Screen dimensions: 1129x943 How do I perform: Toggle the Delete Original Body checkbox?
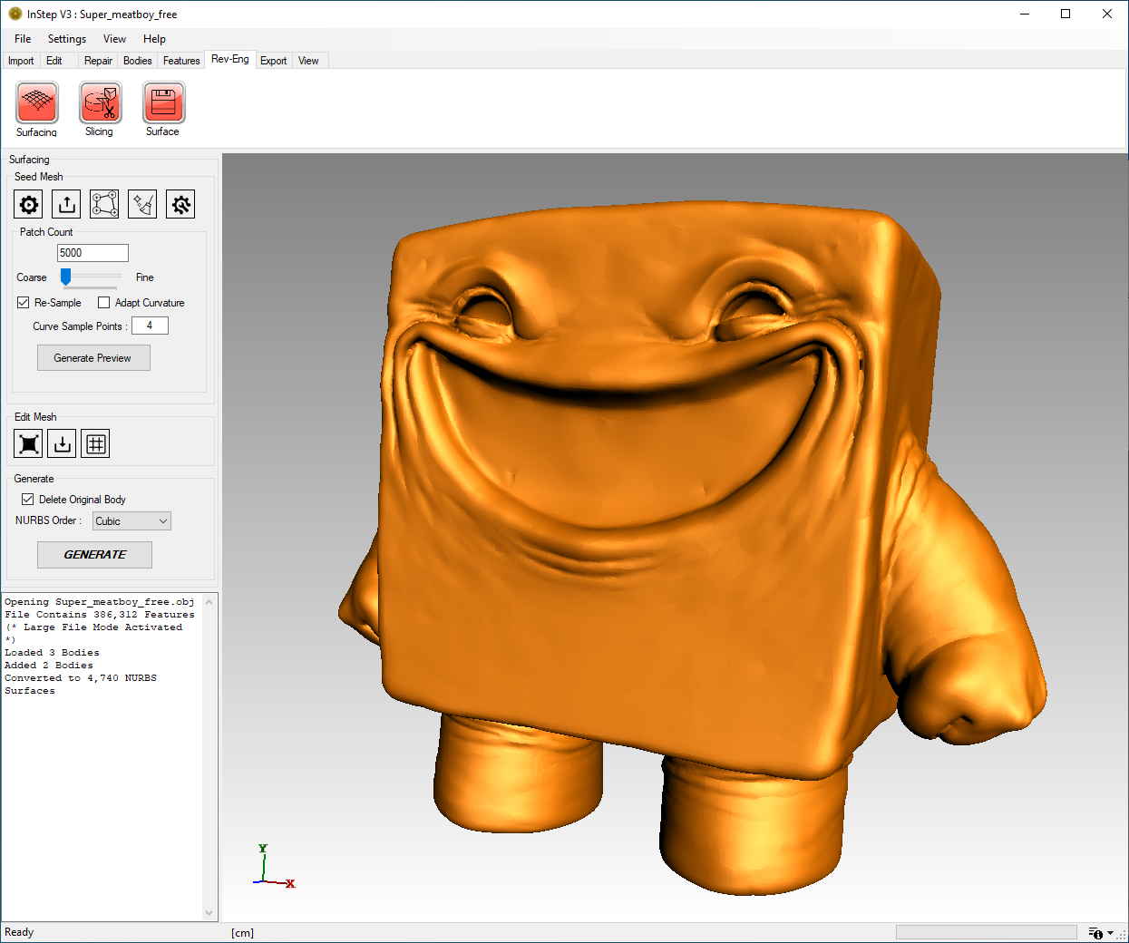pos(28,500)
